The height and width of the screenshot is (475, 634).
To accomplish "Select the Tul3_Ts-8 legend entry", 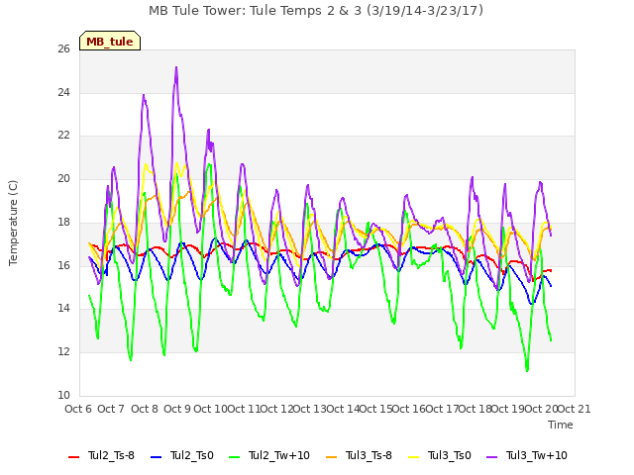I will coord(359,455).
